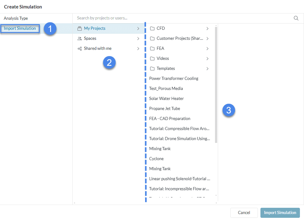Click the blue Import Simulation button
304x220 pixels.
click(x=280, y=213)
